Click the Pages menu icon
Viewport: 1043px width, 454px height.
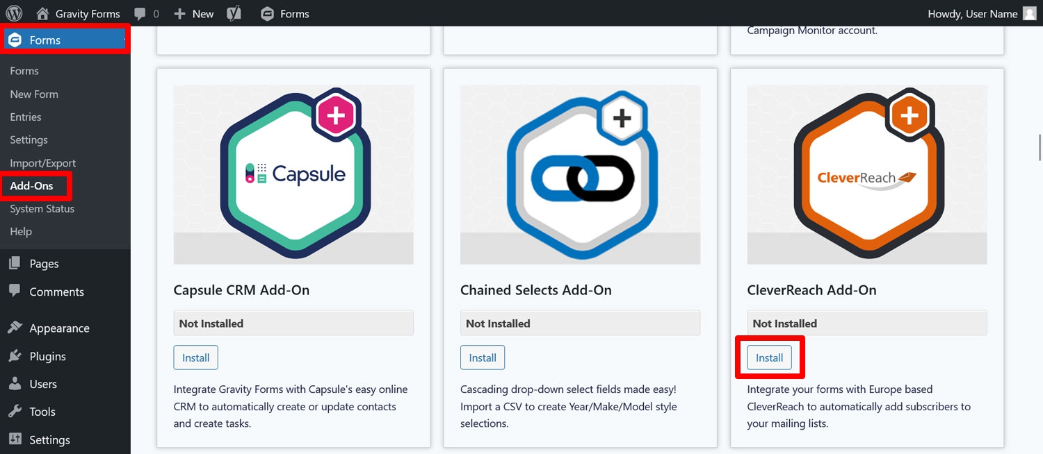(15, 263)
